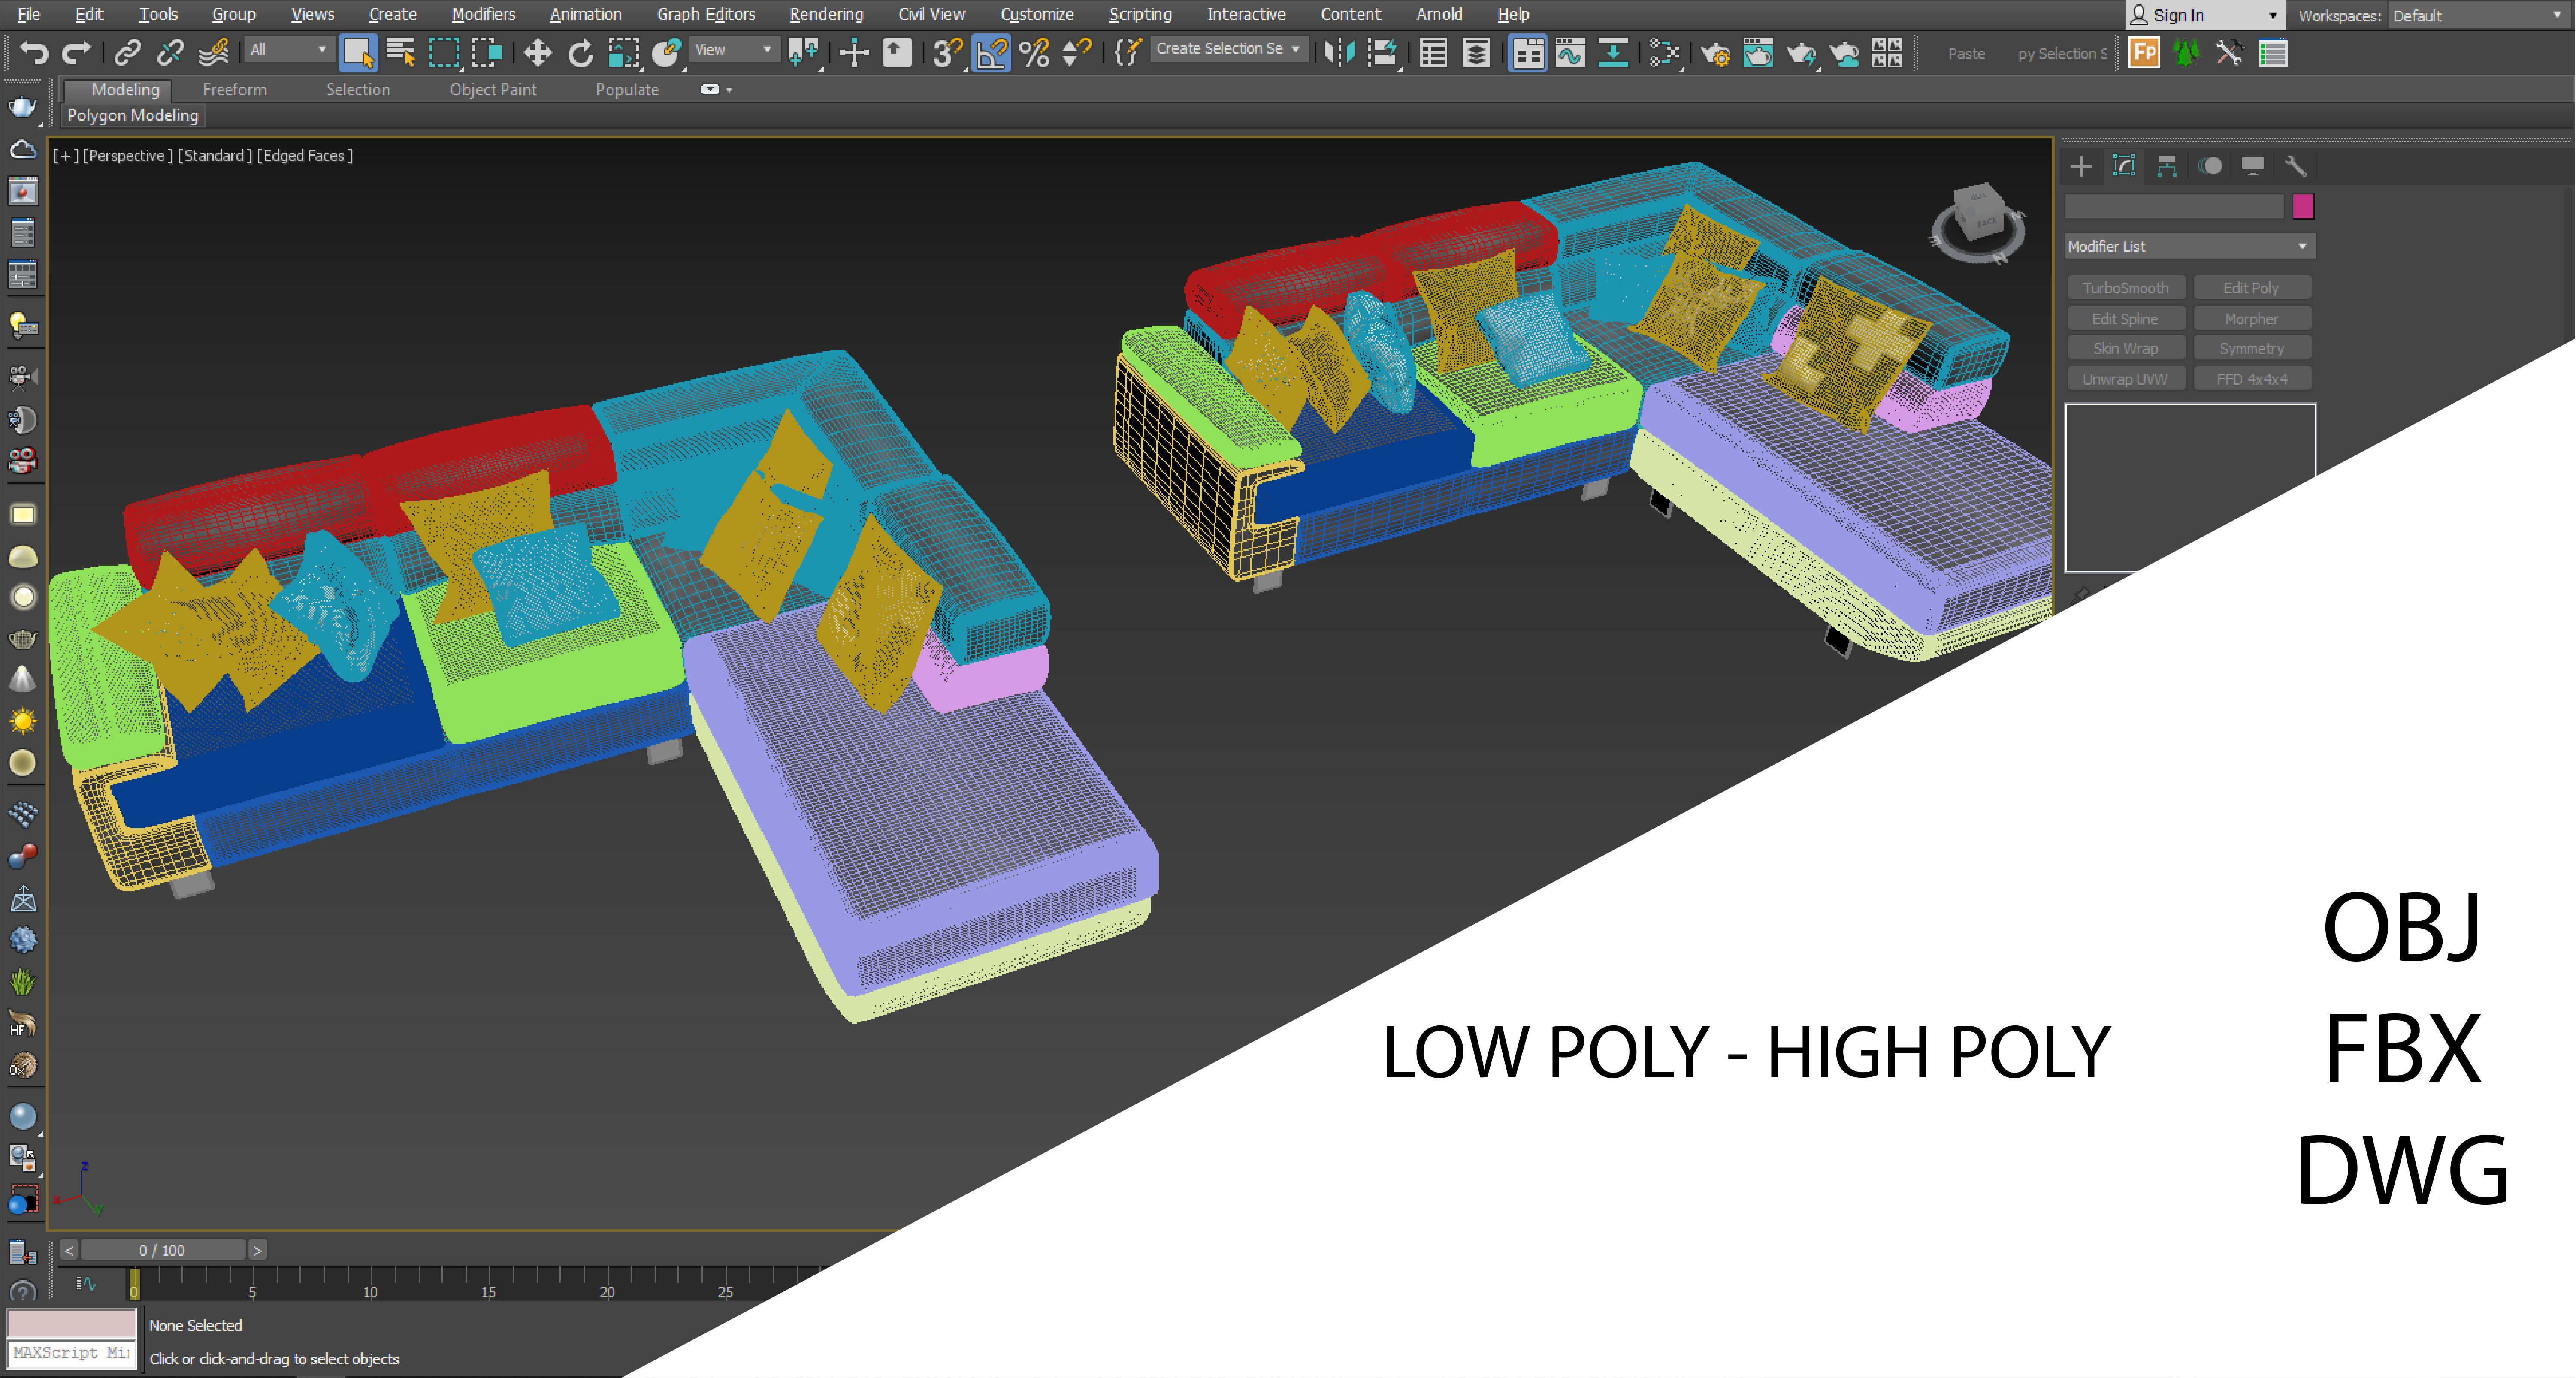The height and width of the screenshot is (1378, 2576).
Task: Choose the Rectangular Selection Region tool
Action: [444, 52]
